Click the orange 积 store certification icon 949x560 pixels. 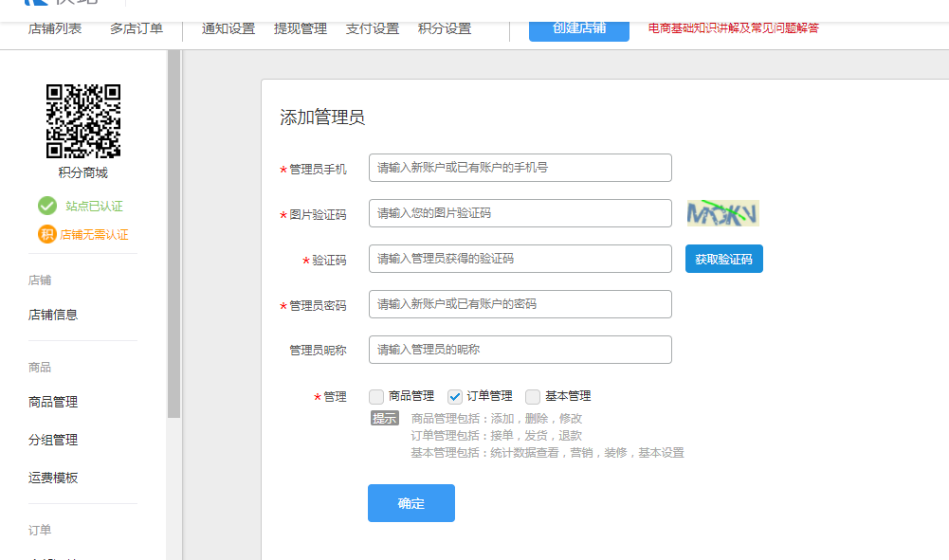[x=46, y=234]
